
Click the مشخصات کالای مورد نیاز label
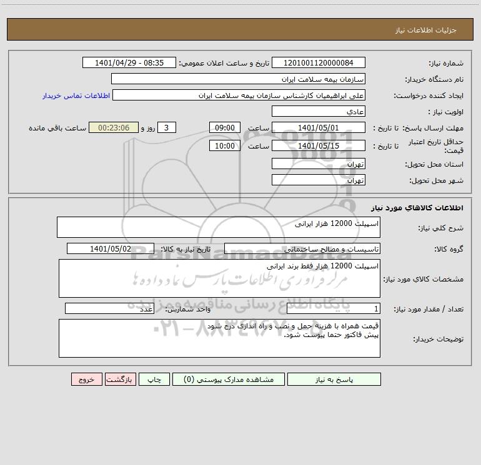(424, 279)
